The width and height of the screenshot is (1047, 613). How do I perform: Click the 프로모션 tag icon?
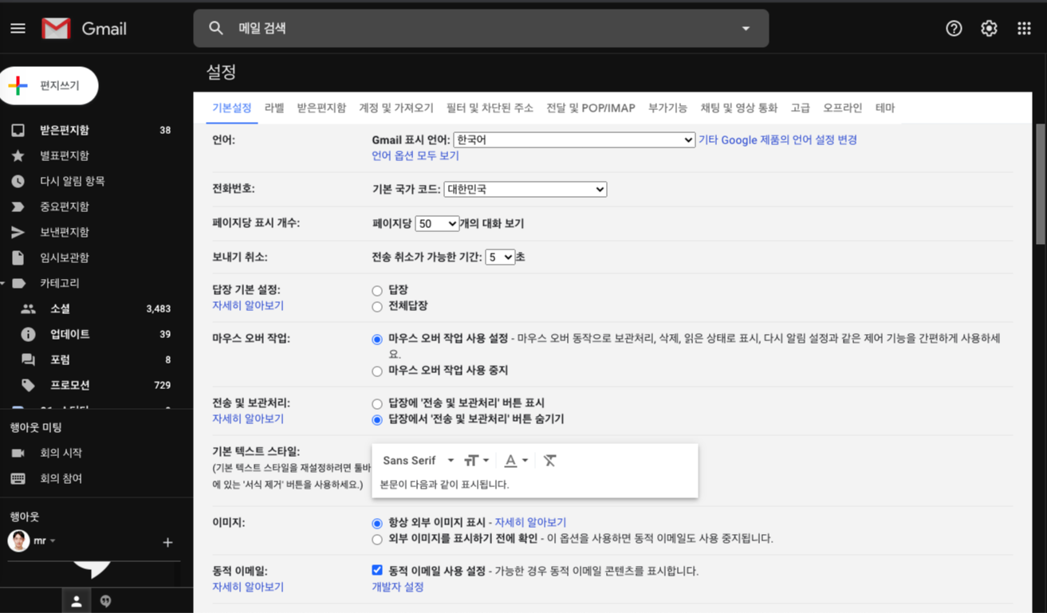coord(28,385)
